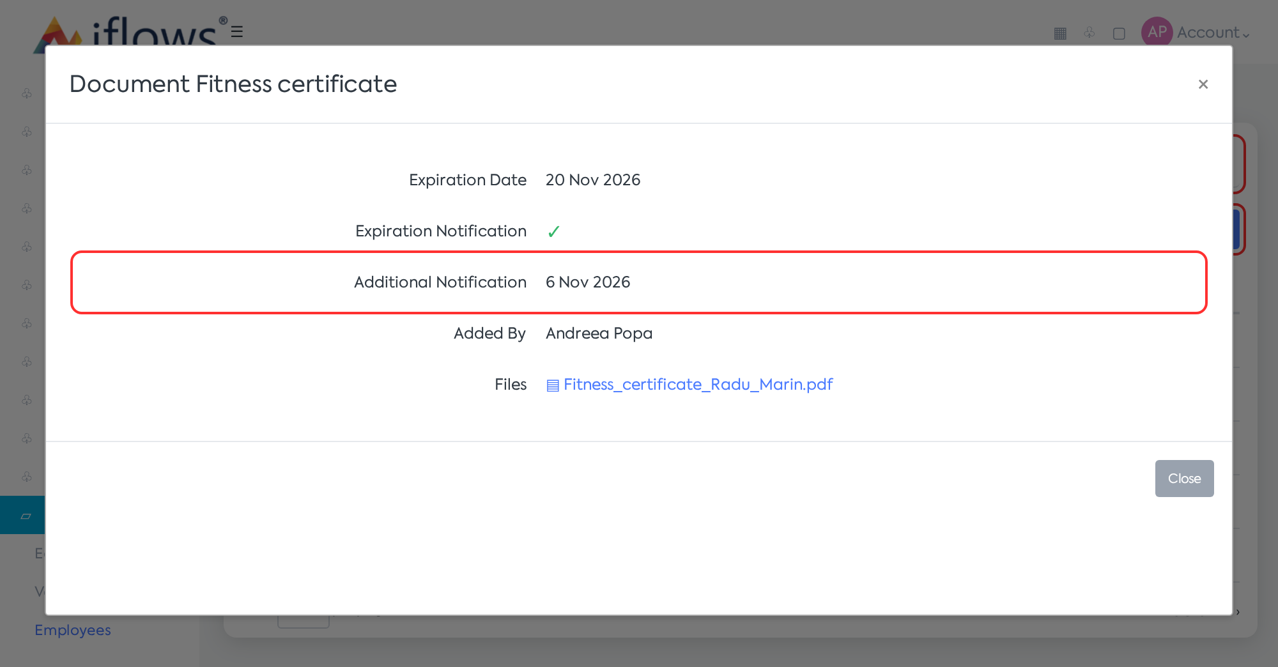Select the highlighted teal sidebar item
The width and height of the screenshot is (1278, 667).
pyautogui.click(x=22, y=515)
